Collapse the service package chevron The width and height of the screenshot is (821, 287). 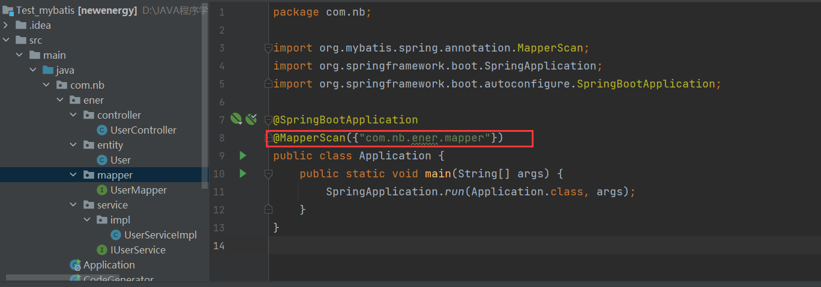tap(74, 205)
